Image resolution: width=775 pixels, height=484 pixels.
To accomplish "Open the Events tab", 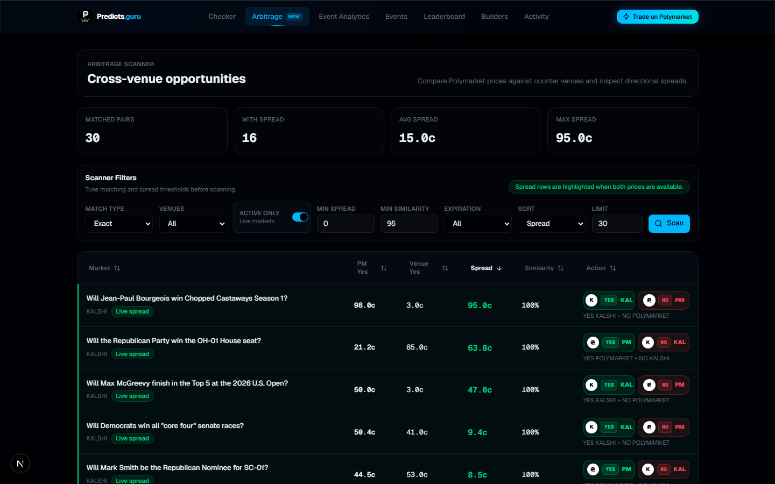I will click(396, 17).
